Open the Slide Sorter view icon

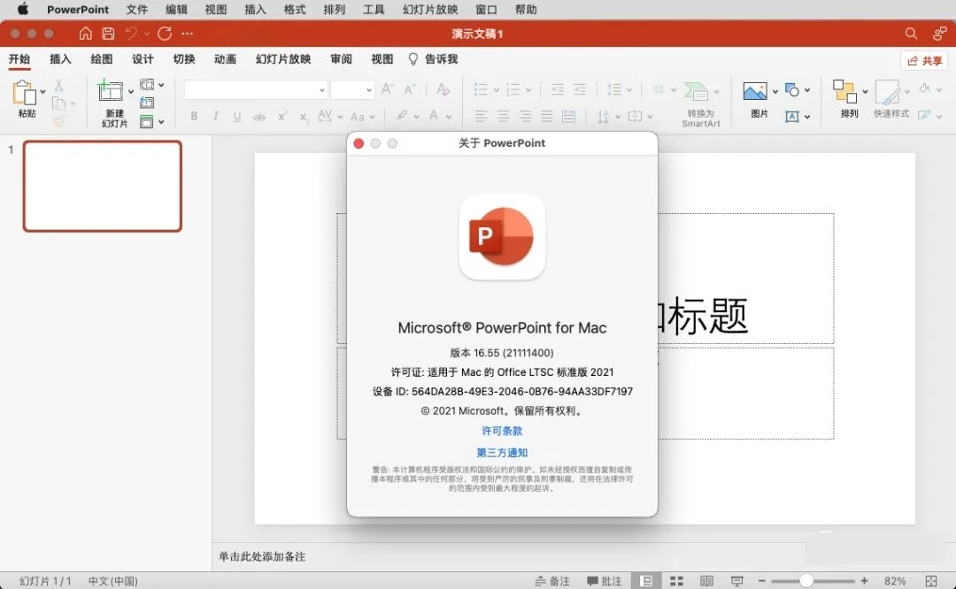677,581
